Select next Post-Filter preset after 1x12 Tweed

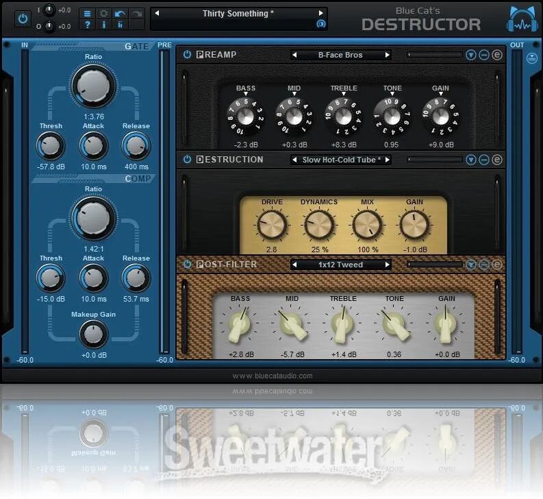[x=387, y=265]
